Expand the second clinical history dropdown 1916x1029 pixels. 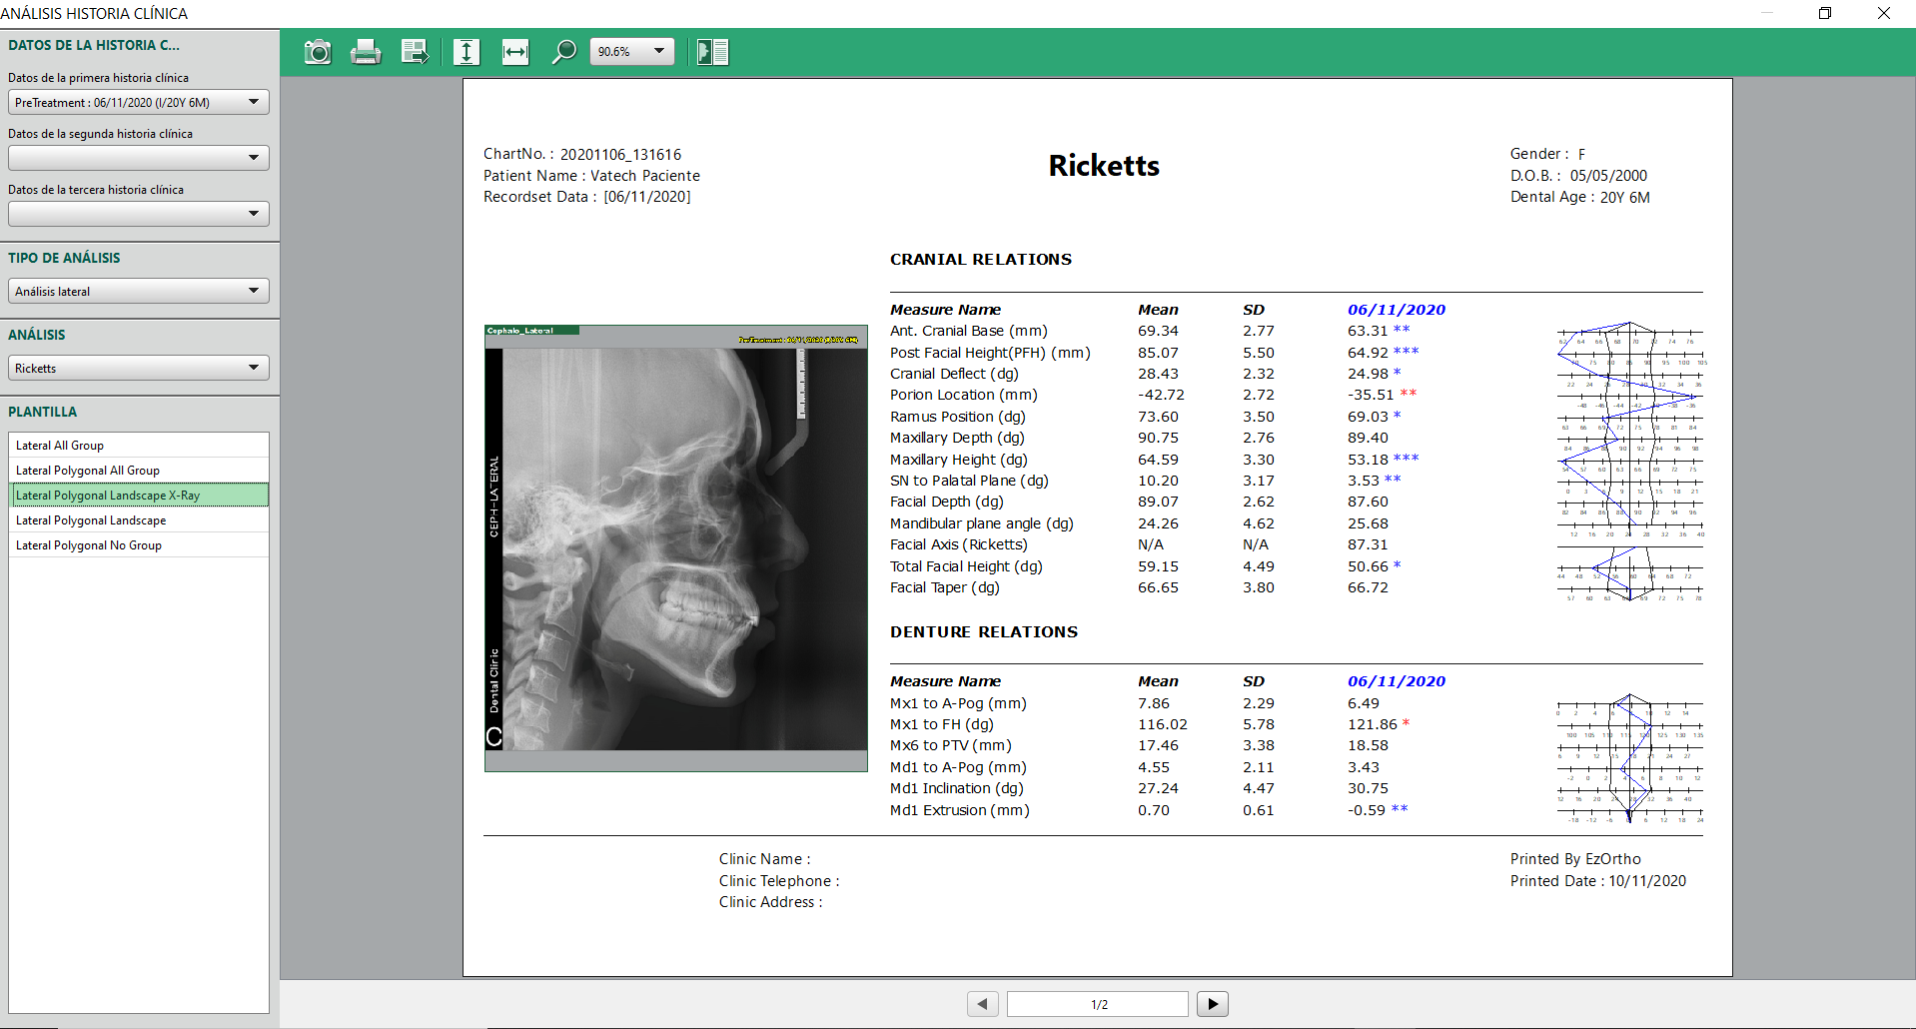pyautogui.click(x=139, y=158)
